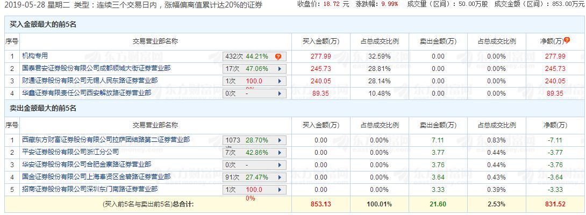
Task: Click the 432次 44.21% stats box
Action: pyautogui.click(x=248, y=56)
